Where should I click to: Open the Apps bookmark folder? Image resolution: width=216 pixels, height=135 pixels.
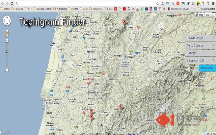(x=84, y=9)
